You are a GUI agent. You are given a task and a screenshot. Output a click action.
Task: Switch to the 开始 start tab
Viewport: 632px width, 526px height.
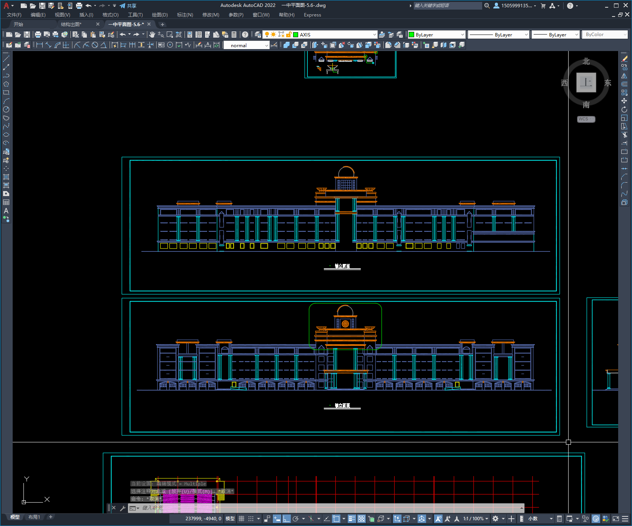point(18,24)
